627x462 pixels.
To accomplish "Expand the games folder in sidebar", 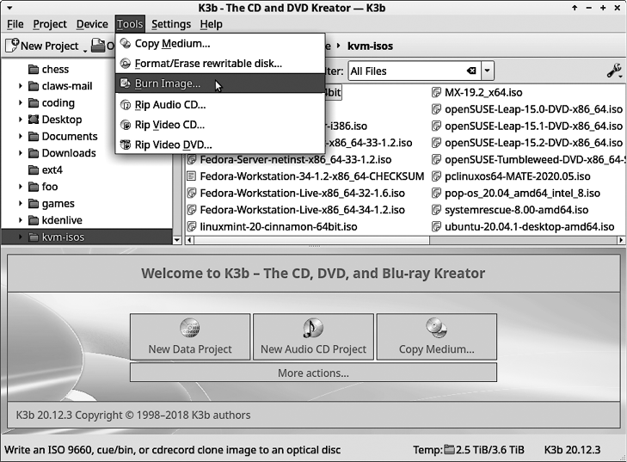I will pyautogui.click(x=20, y=204).
